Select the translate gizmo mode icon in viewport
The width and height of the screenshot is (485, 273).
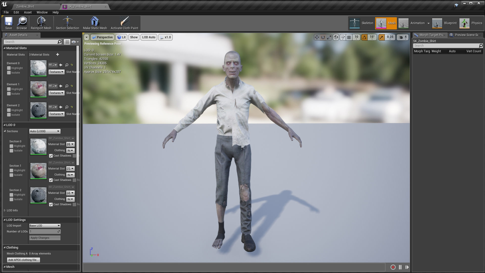(317, 37)
